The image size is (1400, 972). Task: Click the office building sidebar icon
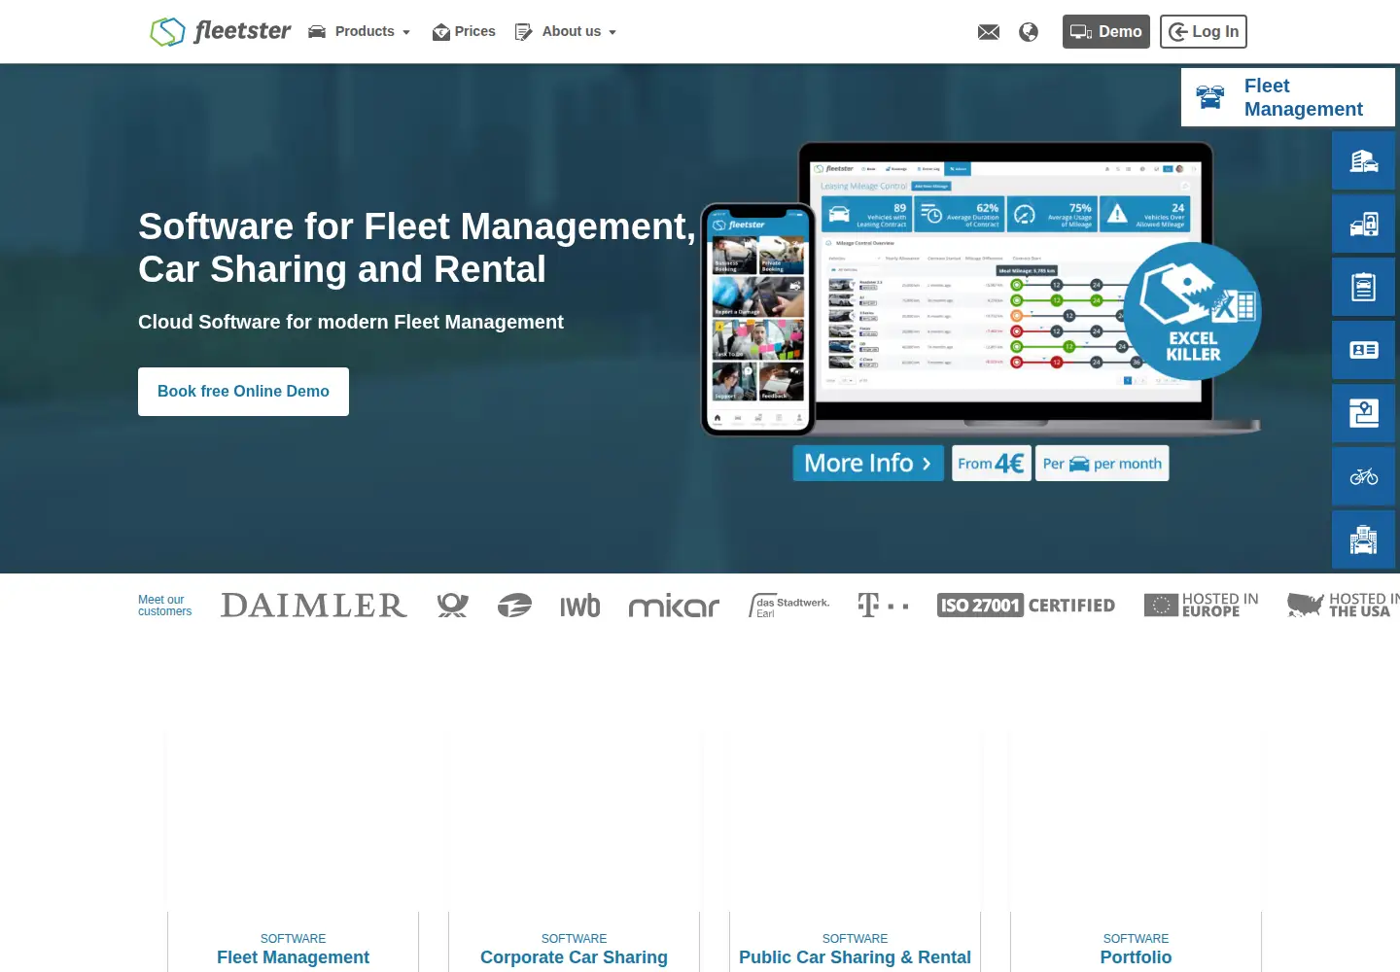(x=1364, y=539)
